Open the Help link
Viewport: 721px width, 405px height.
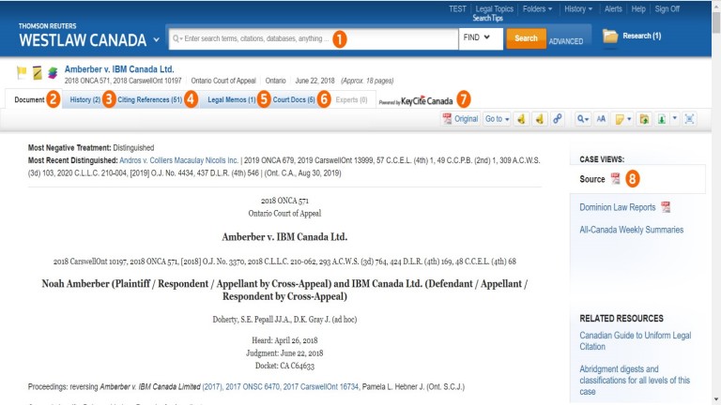(x=638, y=8)
